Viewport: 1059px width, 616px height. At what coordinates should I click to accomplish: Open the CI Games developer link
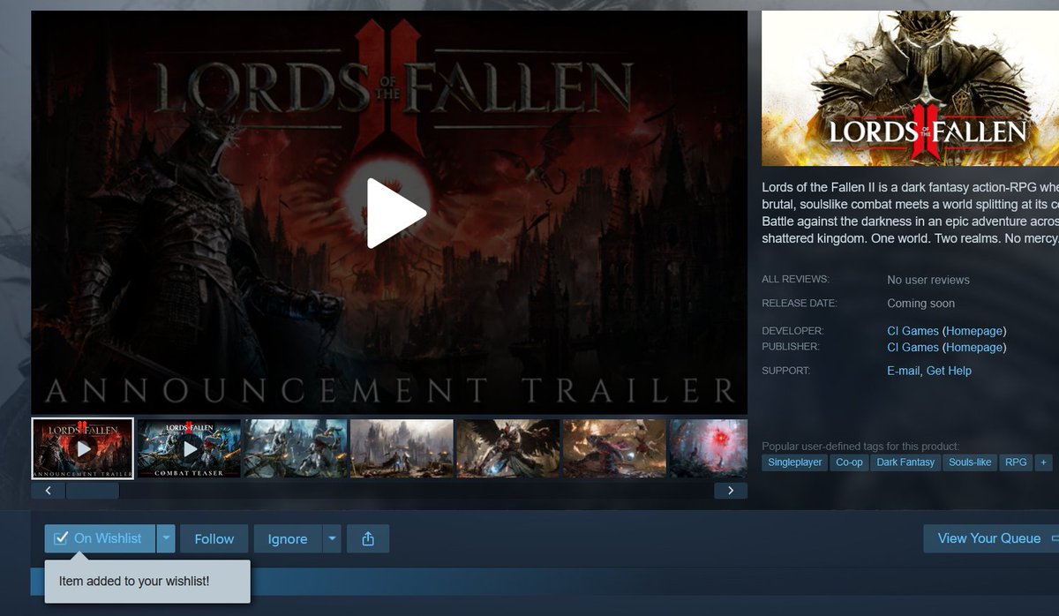[x=913, y=331]
